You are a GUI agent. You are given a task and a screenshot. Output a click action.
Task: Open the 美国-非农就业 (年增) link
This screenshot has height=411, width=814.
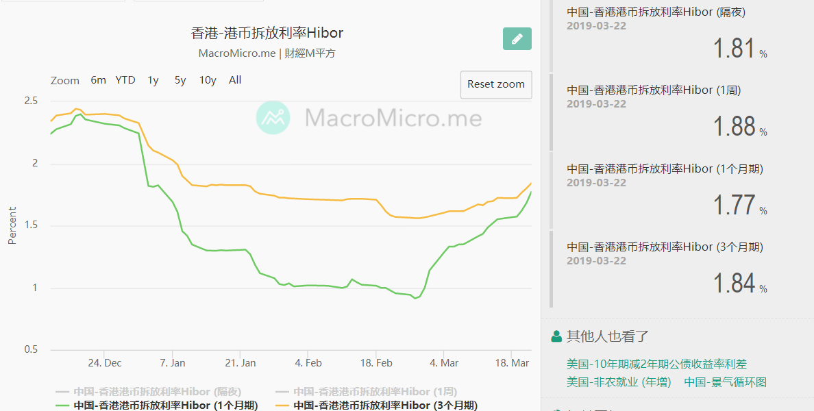point(619,382)
